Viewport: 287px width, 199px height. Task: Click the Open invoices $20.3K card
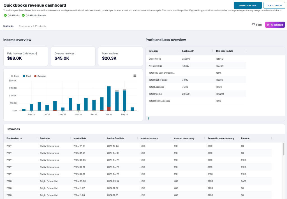(121, 56)
